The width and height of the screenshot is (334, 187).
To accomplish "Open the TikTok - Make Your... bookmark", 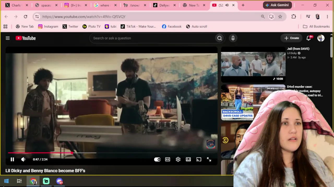I will click(138, 26).
